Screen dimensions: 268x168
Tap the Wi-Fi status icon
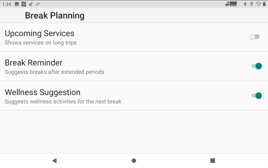pyautogui.click(x=259, y=4)
